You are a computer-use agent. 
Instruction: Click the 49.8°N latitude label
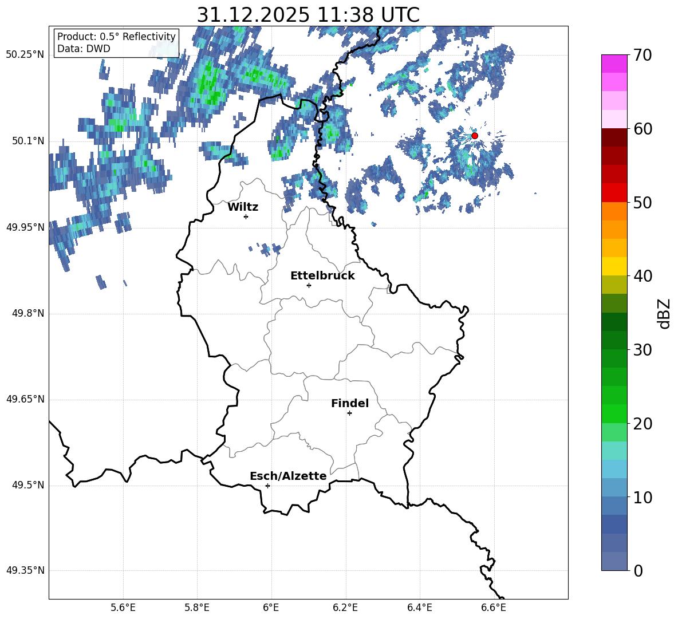28,313
